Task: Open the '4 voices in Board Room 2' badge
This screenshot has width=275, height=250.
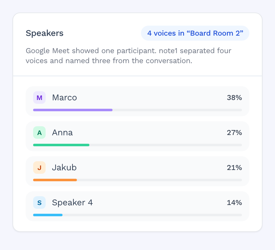Action: [195, 33]
